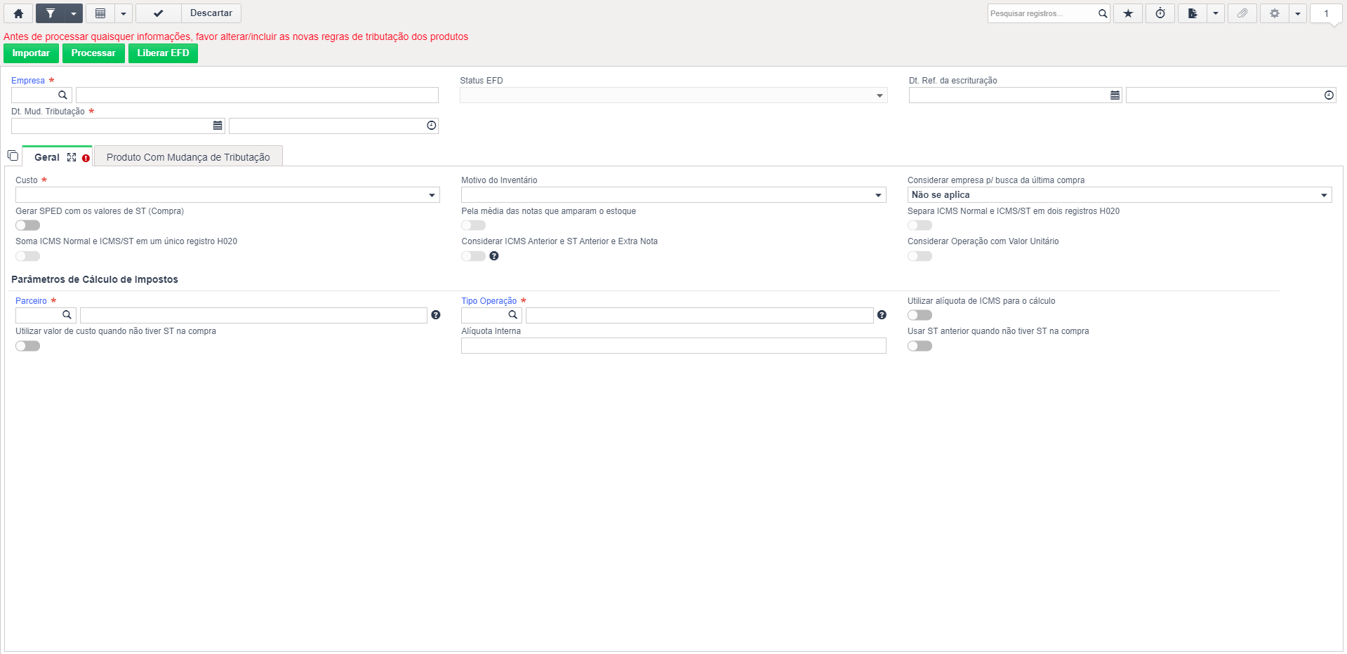Screen dimensions: 1347x654
Task: Click the paperclip attachment icon
Action: (x=1242, y=13)
